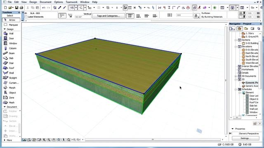Open the Document menu
This screenshot has height=148, width=264.
(x=45, y=2)
